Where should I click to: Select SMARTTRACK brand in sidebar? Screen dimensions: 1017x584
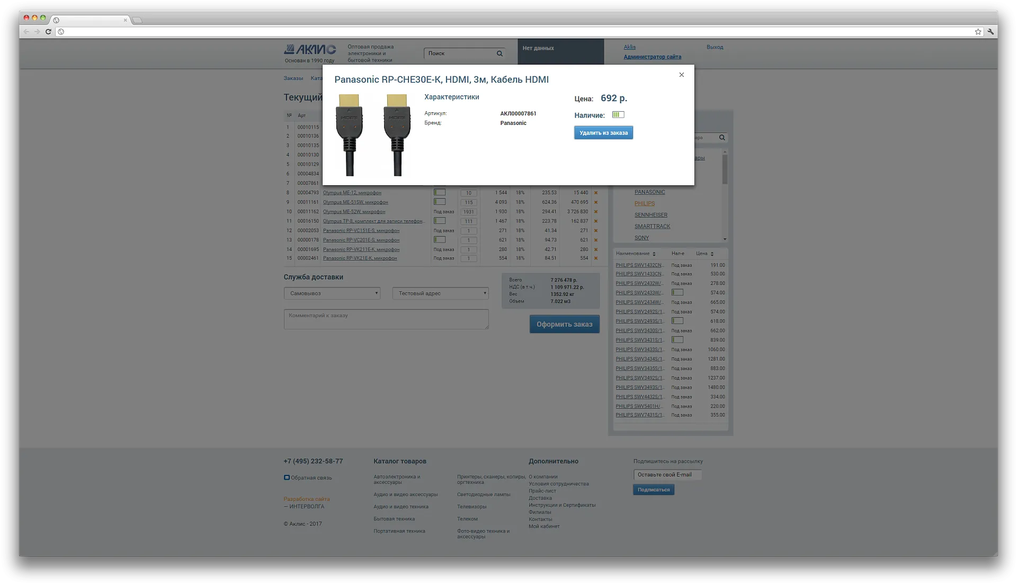click(x=653, y=227)
